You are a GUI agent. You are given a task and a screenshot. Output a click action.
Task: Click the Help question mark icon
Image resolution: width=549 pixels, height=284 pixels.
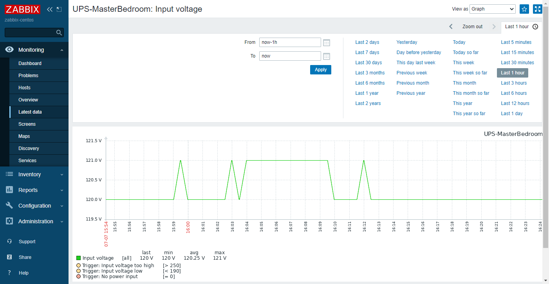tap(9, 273)
